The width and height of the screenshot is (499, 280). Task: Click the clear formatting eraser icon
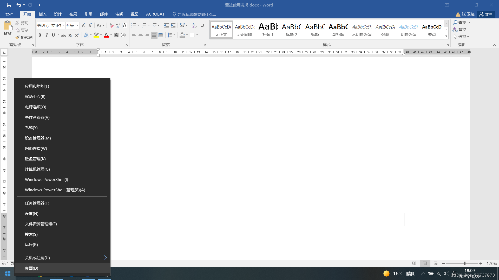(x=111, y=25)
